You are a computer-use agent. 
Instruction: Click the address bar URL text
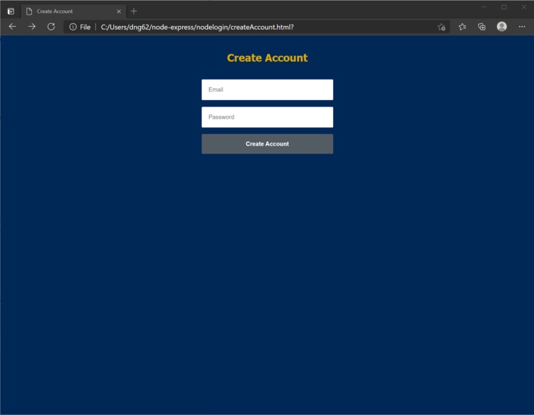point(197,27)
